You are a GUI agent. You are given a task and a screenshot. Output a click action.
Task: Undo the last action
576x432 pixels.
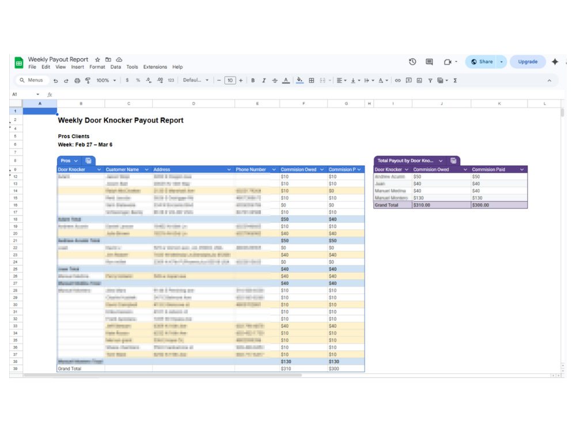(55, 81)
